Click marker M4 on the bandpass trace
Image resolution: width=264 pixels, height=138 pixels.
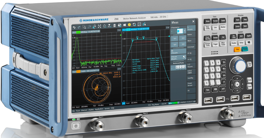(x=143, y=37)
